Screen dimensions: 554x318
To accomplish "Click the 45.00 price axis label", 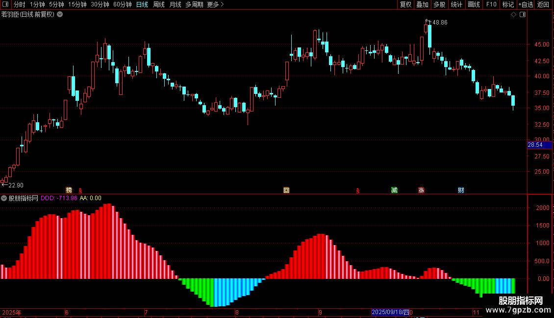I will click(542, 45).
